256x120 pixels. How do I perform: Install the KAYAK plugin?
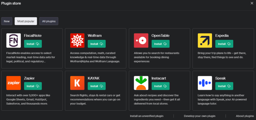97,86
